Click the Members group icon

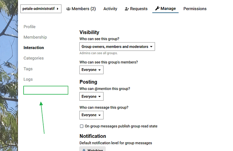pyautogui.click(x=68, y=9)
